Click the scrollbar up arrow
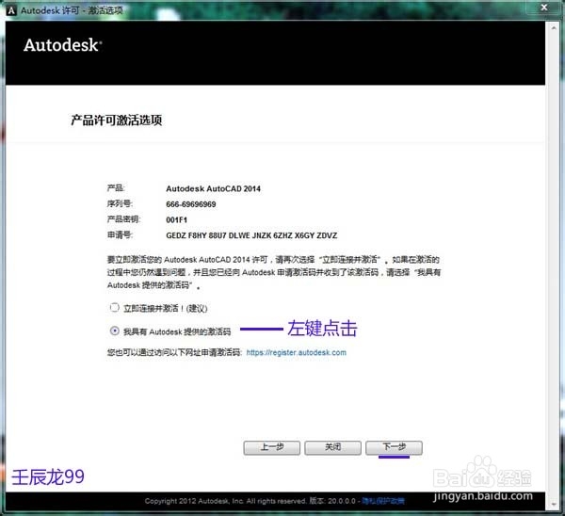 [554, 27]
